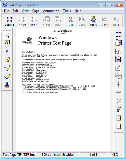Click the 'Printer Test Page' heading
Image resolution: width=126 pixels, height=159 pixels.
55,43
